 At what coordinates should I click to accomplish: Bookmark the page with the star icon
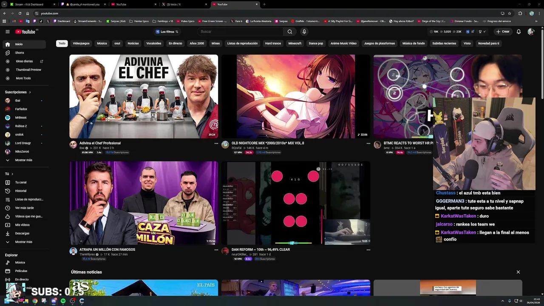(x=510, y=13)
